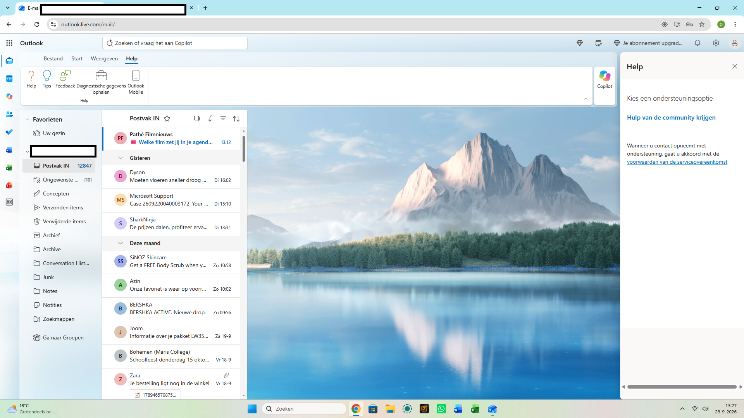Viewport: 744px width, 418px height.
Task: Click the message list vertical scrollbar
Action: [244, 149]
